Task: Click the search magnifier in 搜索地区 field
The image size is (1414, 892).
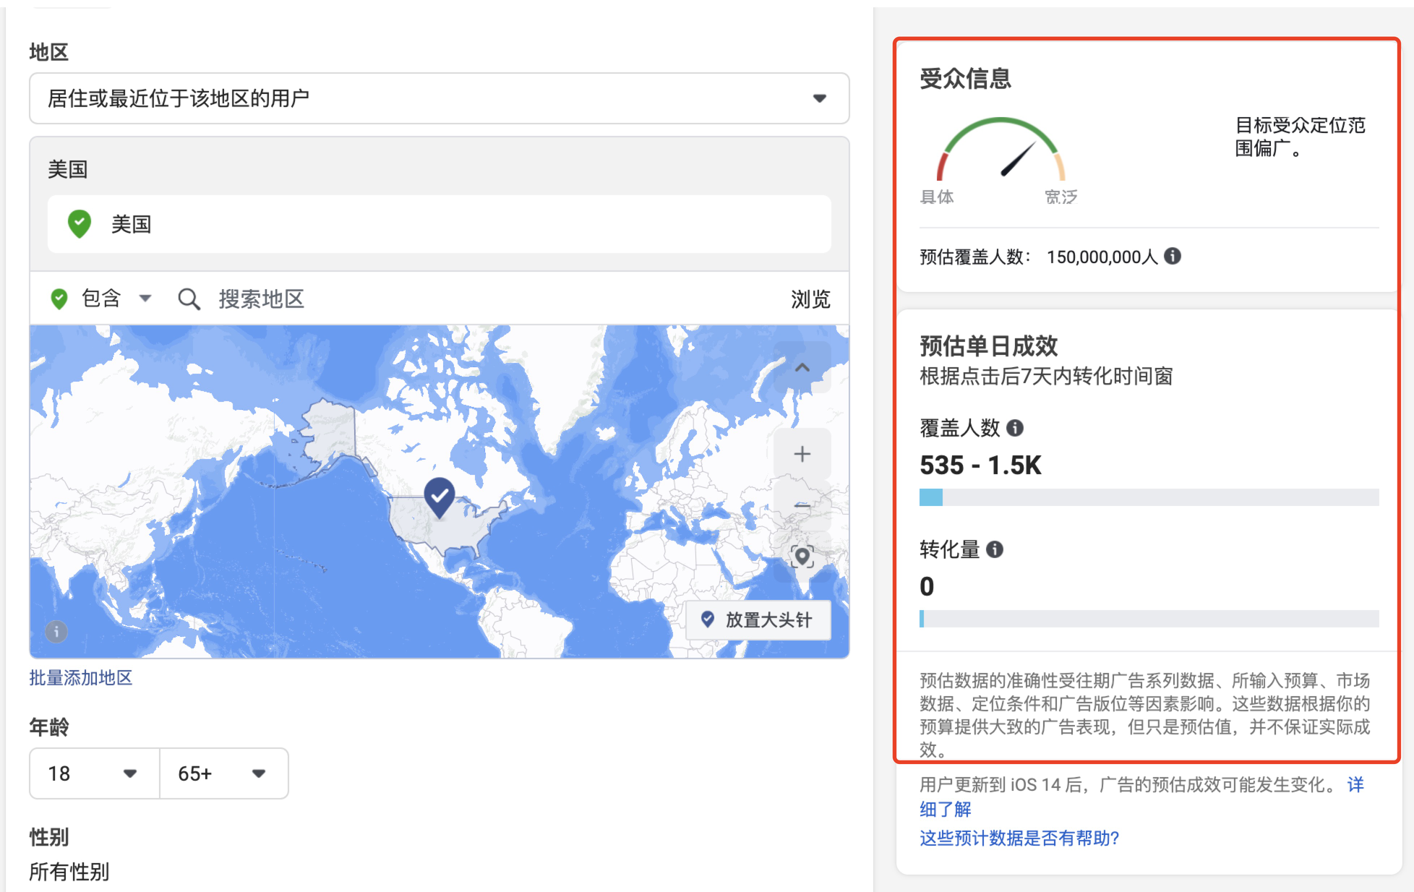Action: pyautogui.click(x=189, y=299)
